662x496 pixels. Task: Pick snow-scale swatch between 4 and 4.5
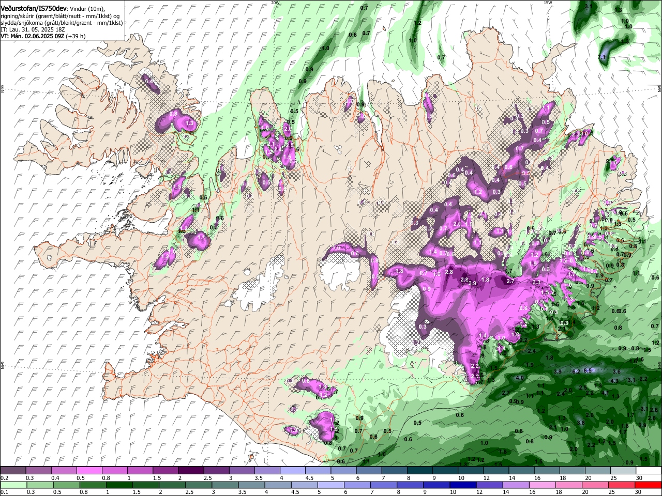293,471
